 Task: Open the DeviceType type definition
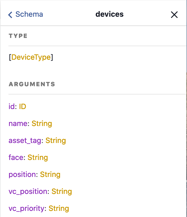tap(31, 57)
